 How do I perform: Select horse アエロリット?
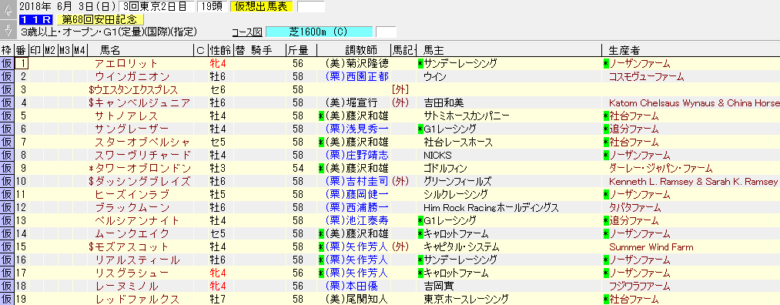point(126,64)
